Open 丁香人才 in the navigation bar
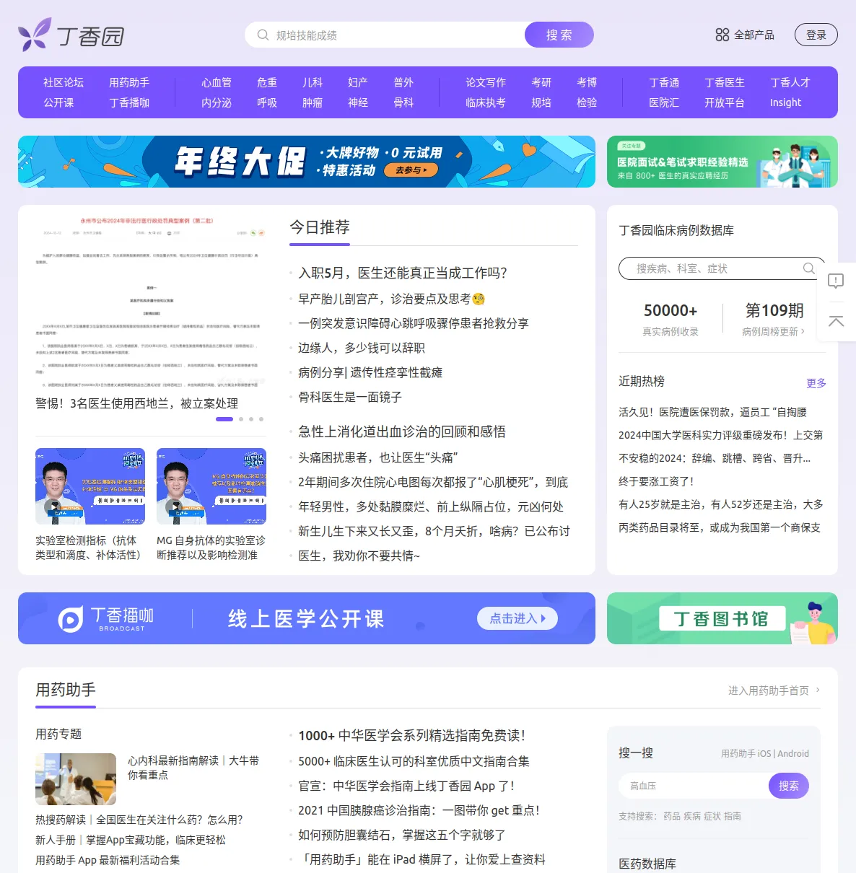Image resolution: width=856 pixels, height=873 pixels. [790, 82]
